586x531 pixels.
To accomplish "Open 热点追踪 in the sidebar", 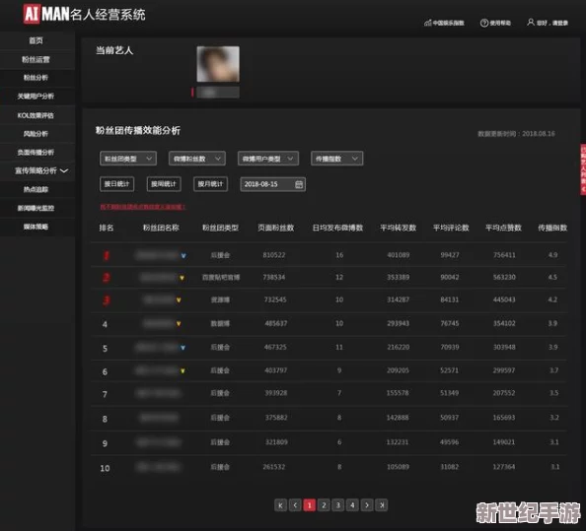I will [x=36, y=189].
